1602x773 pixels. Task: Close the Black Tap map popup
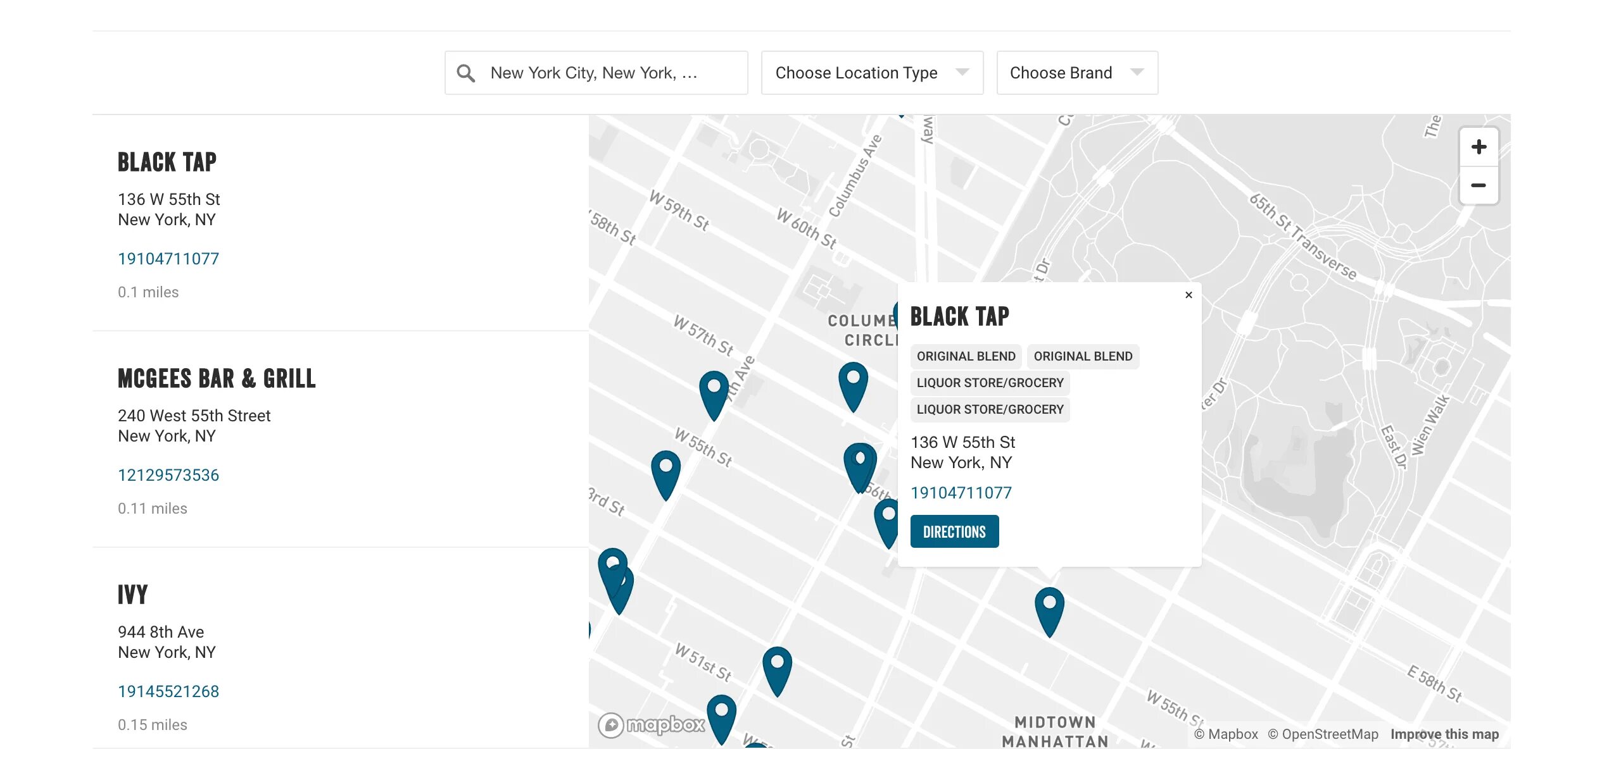click(1189, 295)
